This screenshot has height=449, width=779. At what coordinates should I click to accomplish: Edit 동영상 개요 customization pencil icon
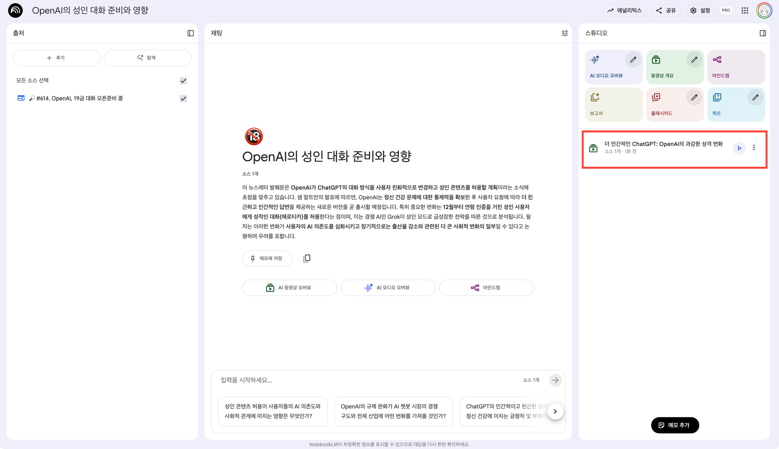point(694,60)
